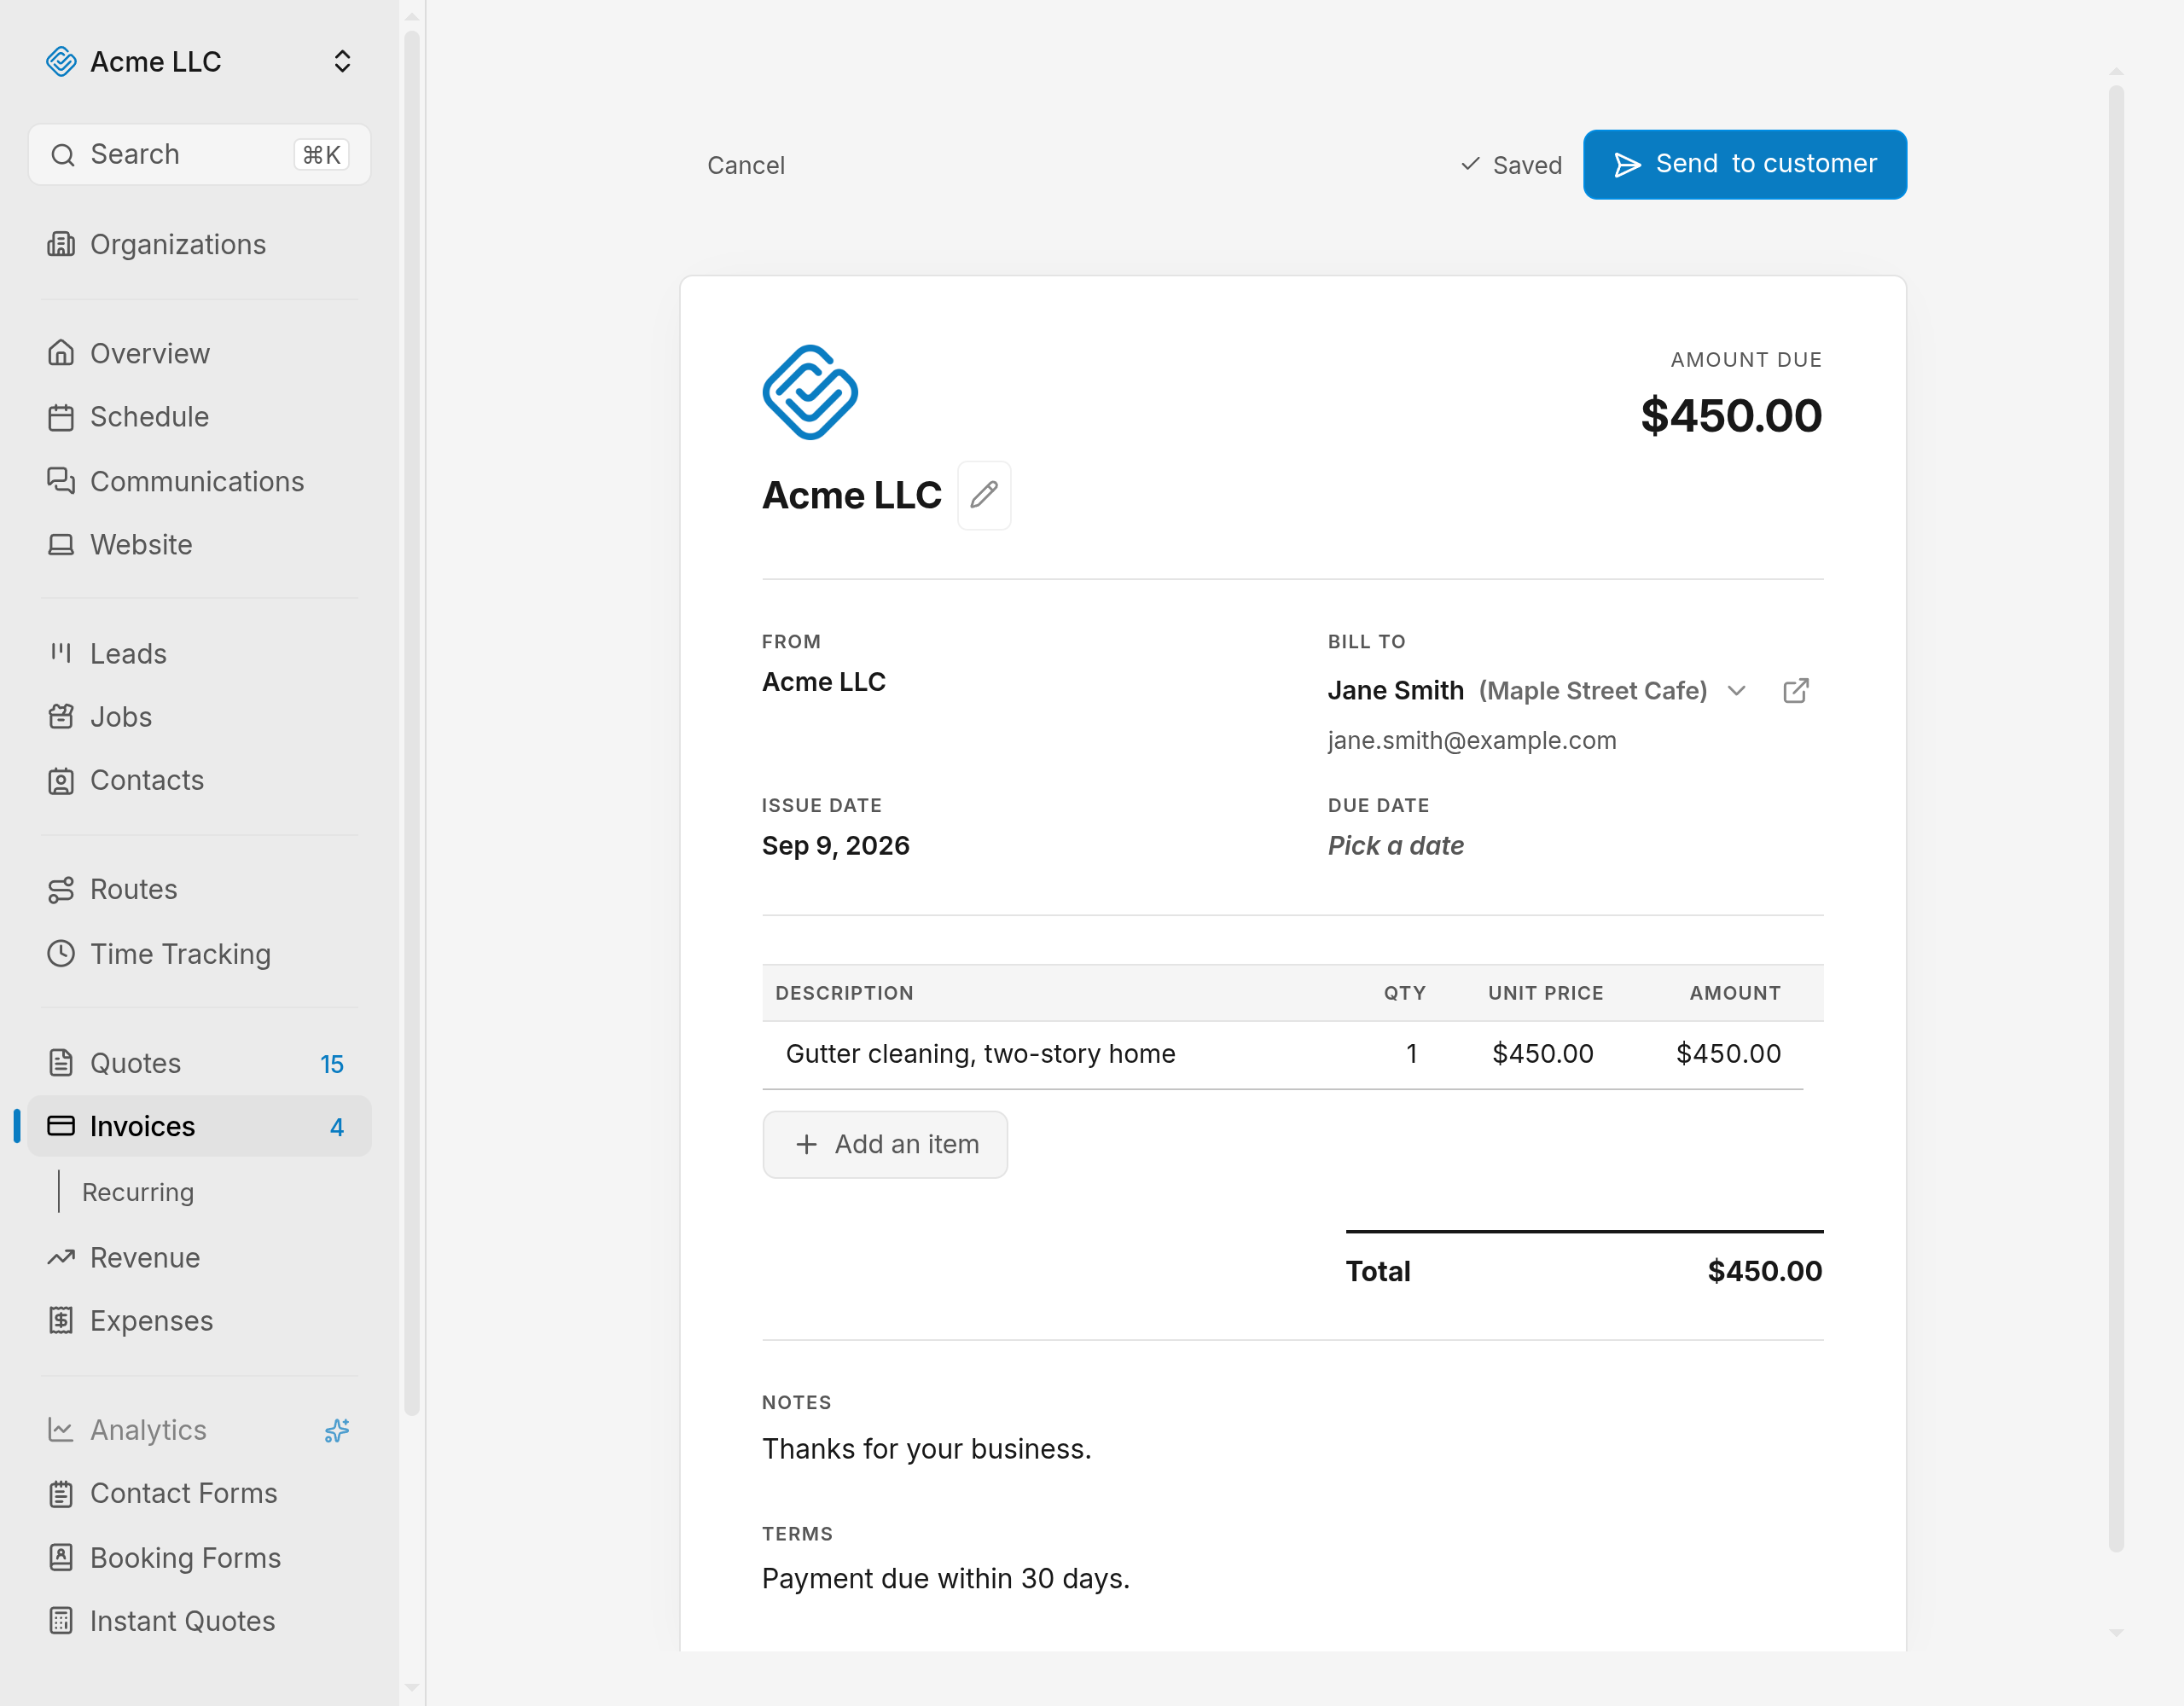
Task: Open Instant Quotes page
Action: click(x=199, y=1621)
